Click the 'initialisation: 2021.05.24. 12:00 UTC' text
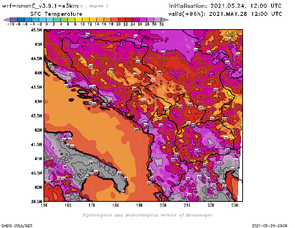Viewport: 295px width, 228px height. 225,6
